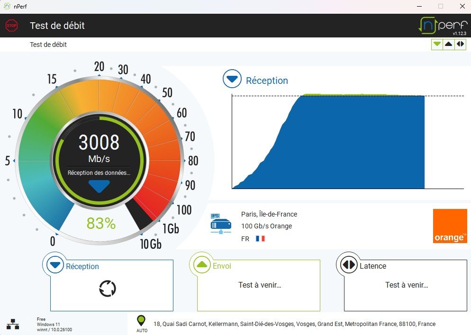Click the red STOP test icon
471x335 pixels.
pyautogui.click(x=11, y=26)
